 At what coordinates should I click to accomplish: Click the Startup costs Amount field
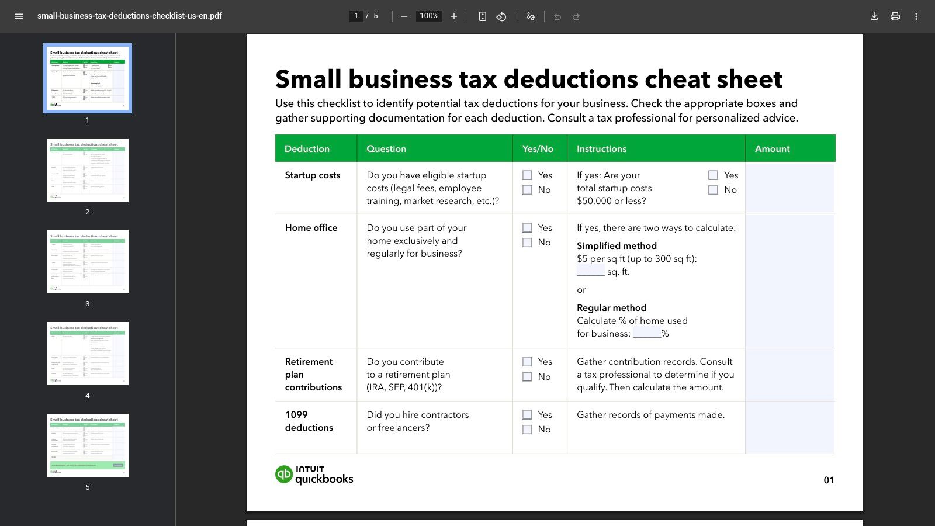click(789, 188)
